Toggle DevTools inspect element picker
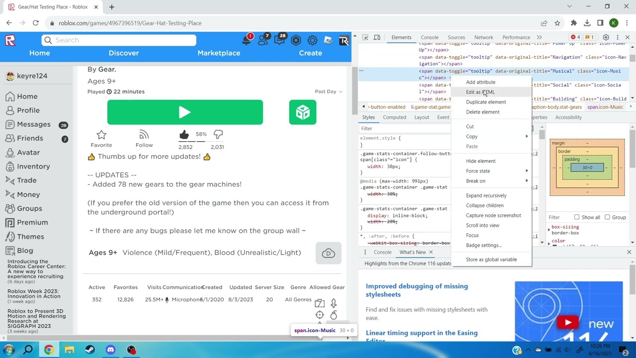 (365, 37)
